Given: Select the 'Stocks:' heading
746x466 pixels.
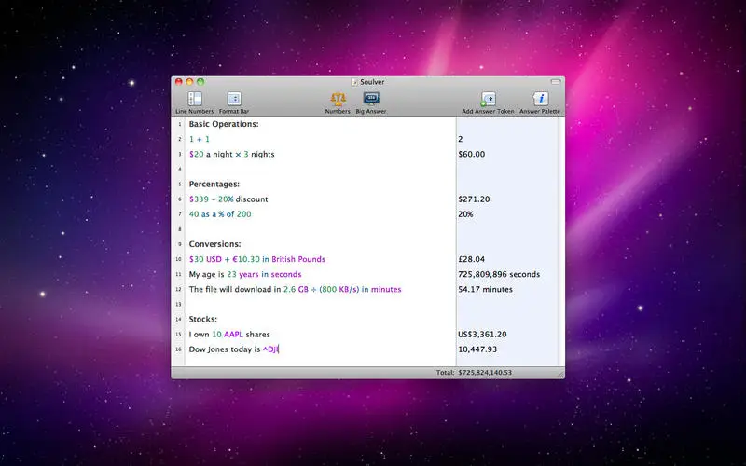Looking at the screenshot, I should (202, 319).
